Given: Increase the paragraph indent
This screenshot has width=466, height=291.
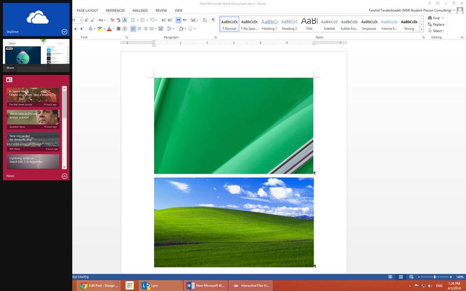Looking at the screenshot, I should coord(170,20).
